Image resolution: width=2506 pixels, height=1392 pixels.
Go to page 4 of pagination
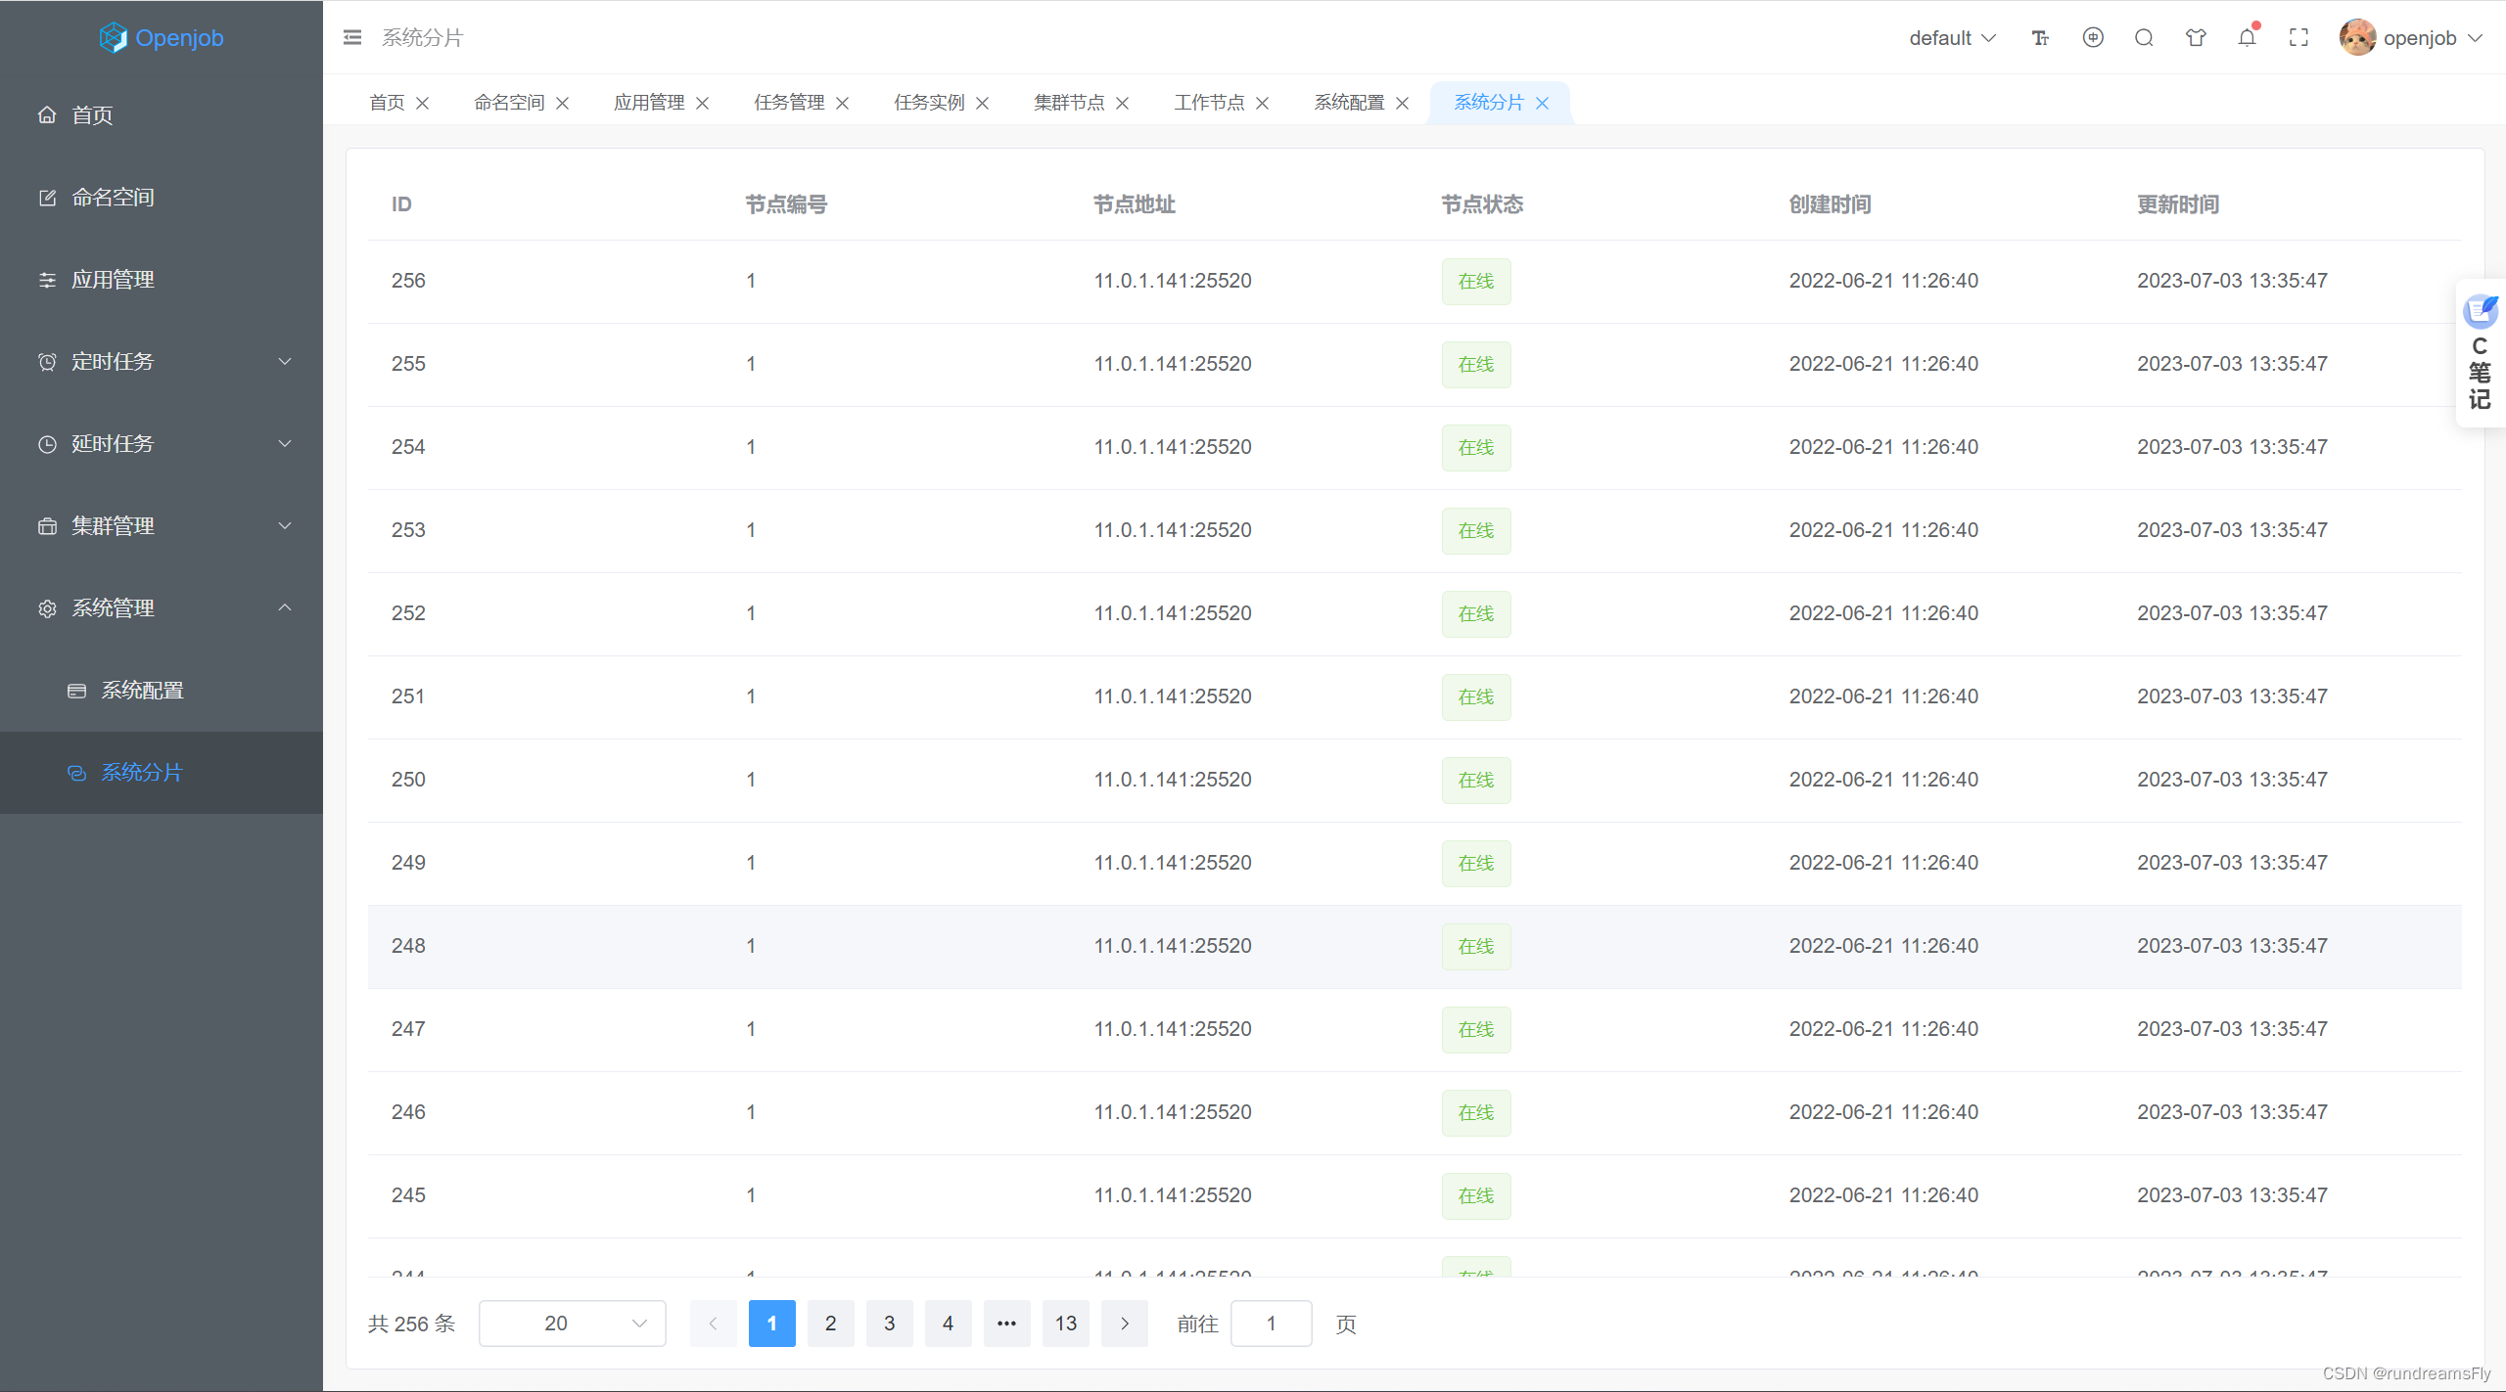click(x=949, y=1324)
